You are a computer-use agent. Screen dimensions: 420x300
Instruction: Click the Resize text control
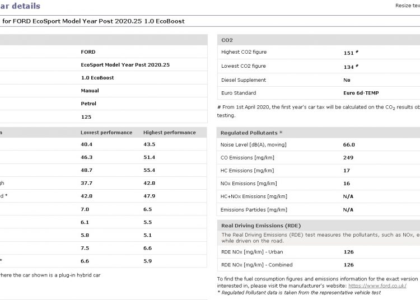(407, 5)
